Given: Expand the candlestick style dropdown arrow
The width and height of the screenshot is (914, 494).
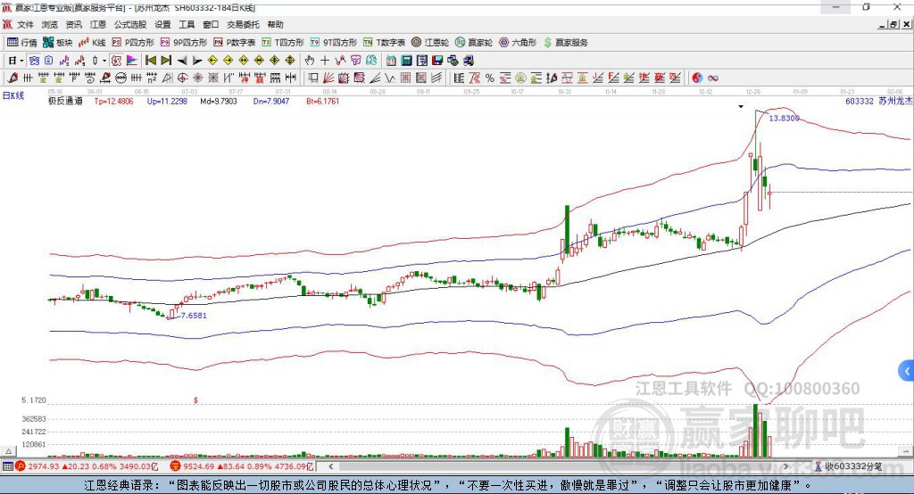Looking at the screenshot, I should 104,61.
